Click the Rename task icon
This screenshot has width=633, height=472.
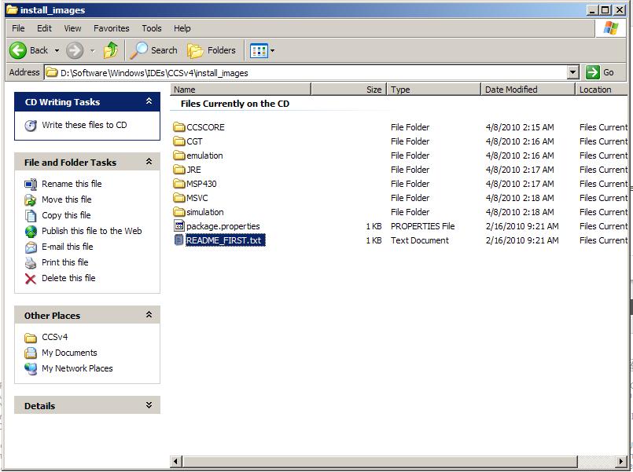31,185
